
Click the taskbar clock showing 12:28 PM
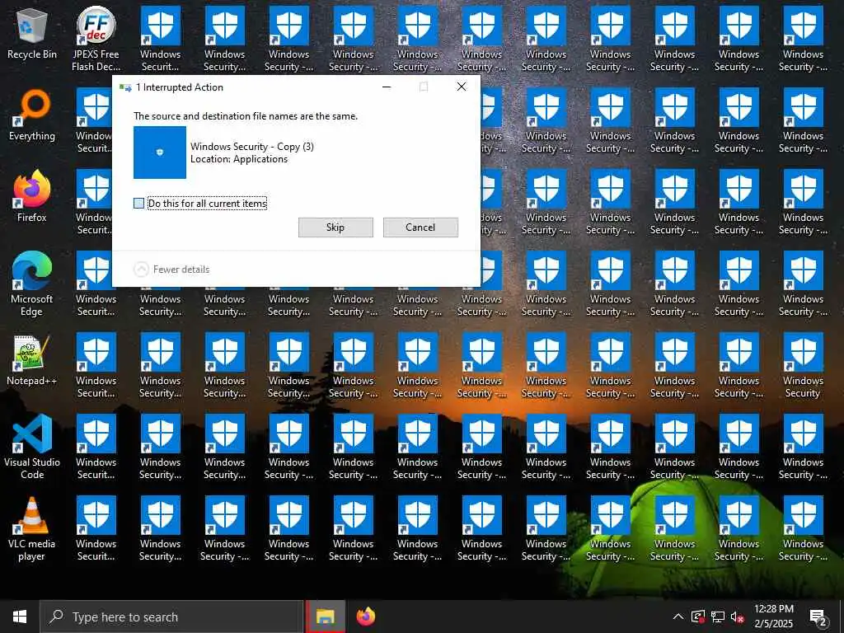(773, 617)
